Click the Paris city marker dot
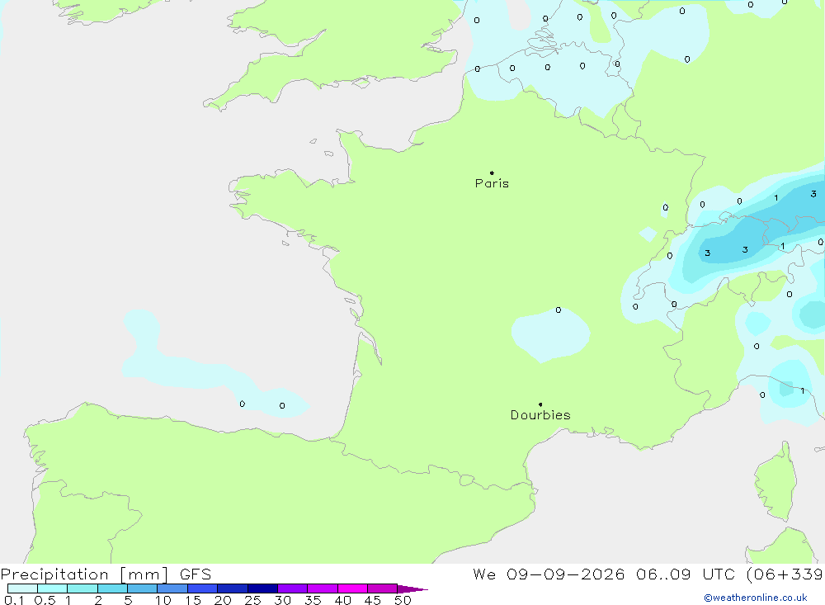The image size is (825, 605). coord(492,173)
